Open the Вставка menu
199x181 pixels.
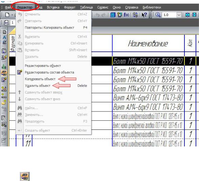[x=53, y=7]
